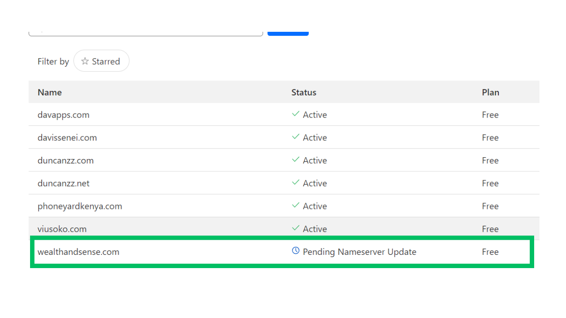Sort domains by the Name column header
The image size is (566, 318).
tap(50, 92)
